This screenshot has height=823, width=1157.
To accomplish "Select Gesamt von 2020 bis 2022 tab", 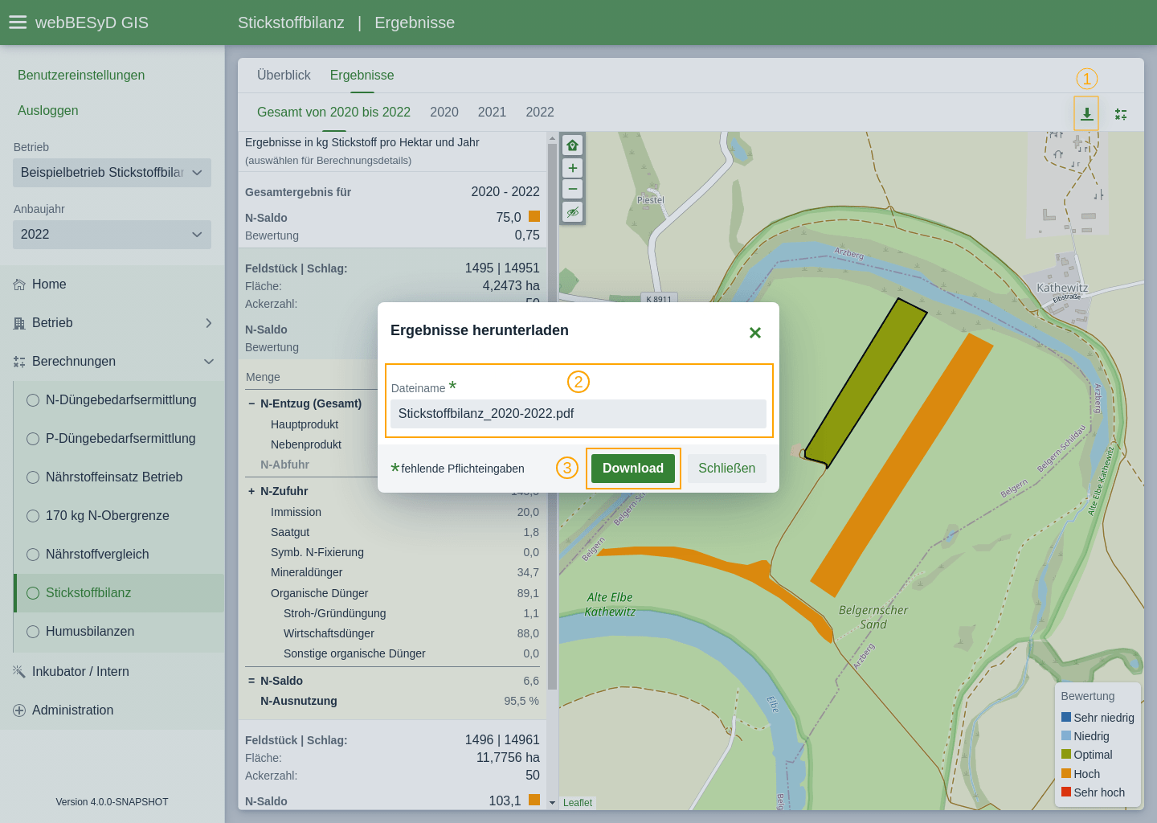I will (x=333, y=113).
